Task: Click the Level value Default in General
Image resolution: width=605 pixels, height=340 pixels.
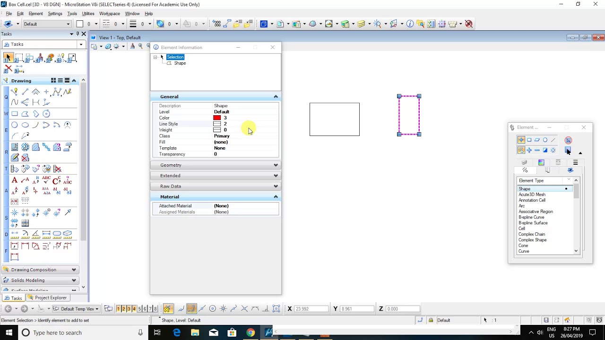Action: [222, 112]
